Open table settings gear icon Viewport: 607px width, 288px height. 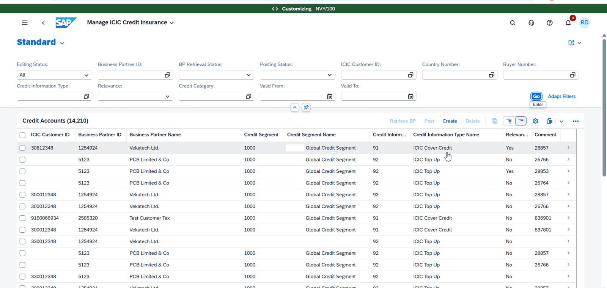point(535,121)
